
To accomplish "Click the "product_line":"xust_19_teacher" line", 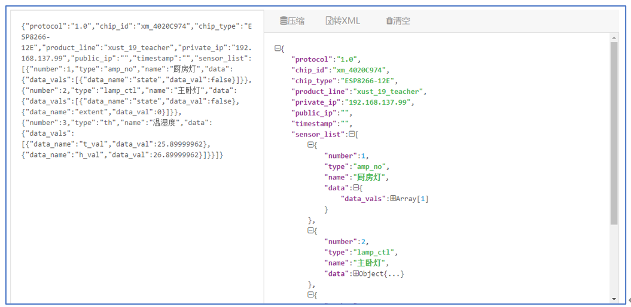I will point(359,92).
